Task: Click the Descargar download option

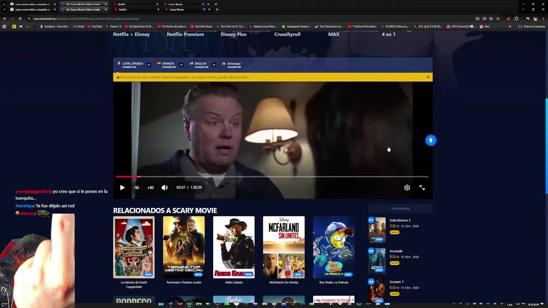Action: coord(232,65)
